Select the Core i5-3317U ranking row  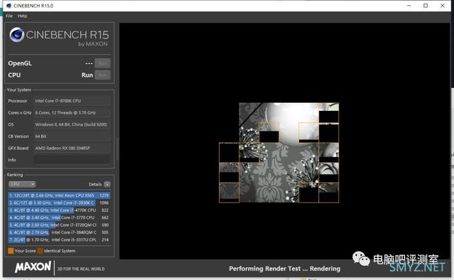(x=59, y=240)
